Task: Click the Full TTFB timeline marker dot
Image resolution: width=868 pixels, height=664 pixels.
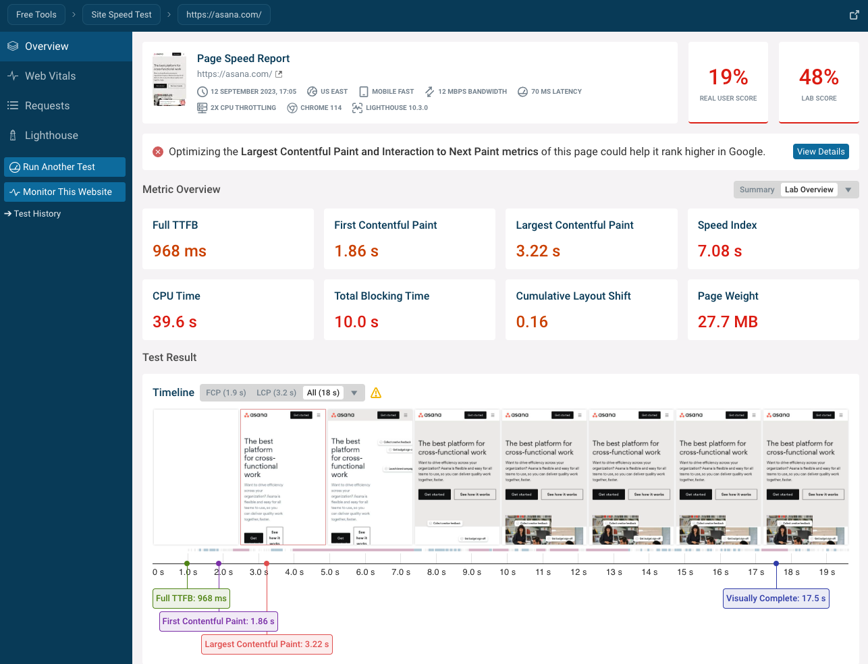Action: click(187, 563)
